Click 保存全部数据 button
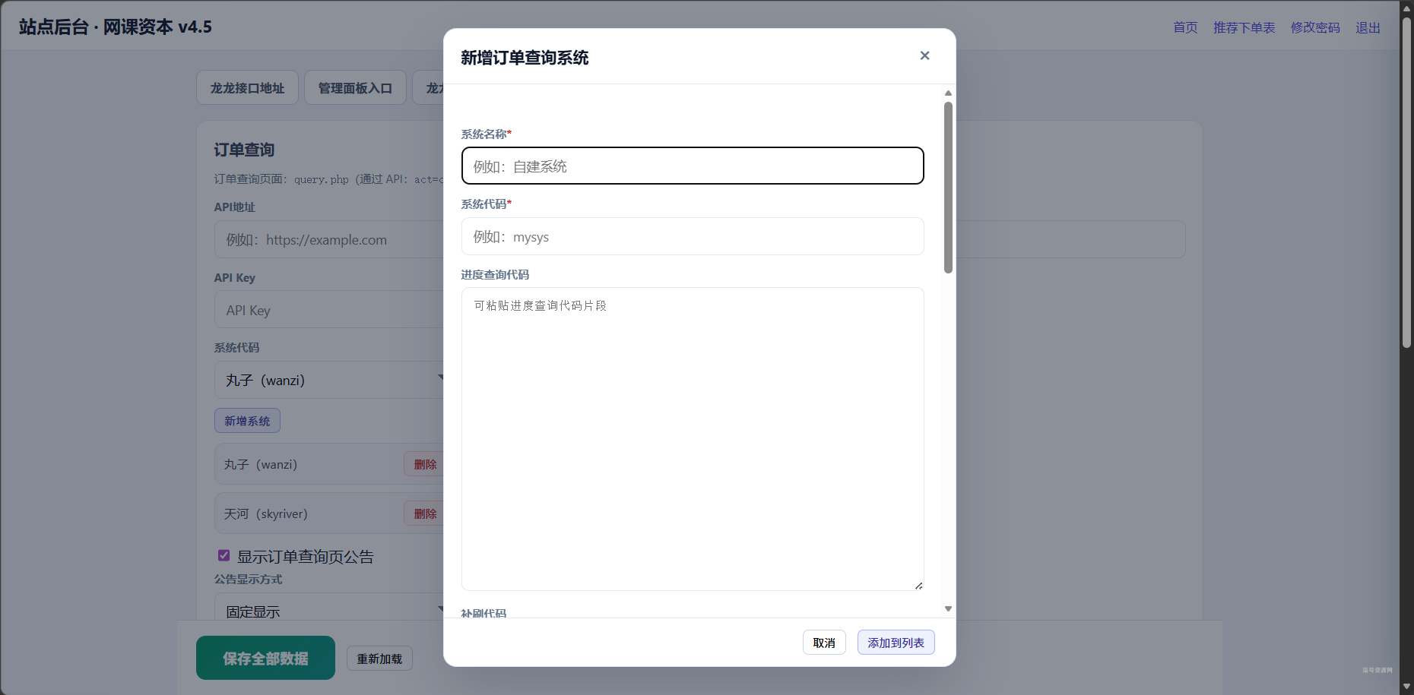This screenshot has height=695, width=1414. (x=265, y=658)
